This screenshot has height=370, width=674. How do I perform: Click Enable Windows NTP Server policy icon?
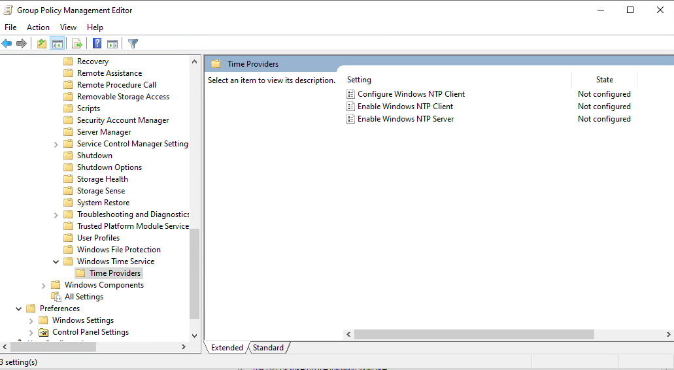[351, 119]
